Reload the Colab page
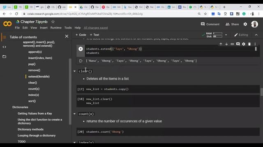The image size is (263, 147). click(16, 14)
